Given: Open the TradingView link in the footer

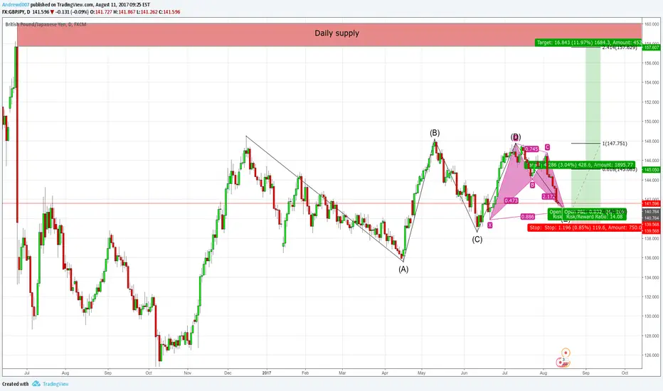Looking at the screenshot, I should point(55,384).
